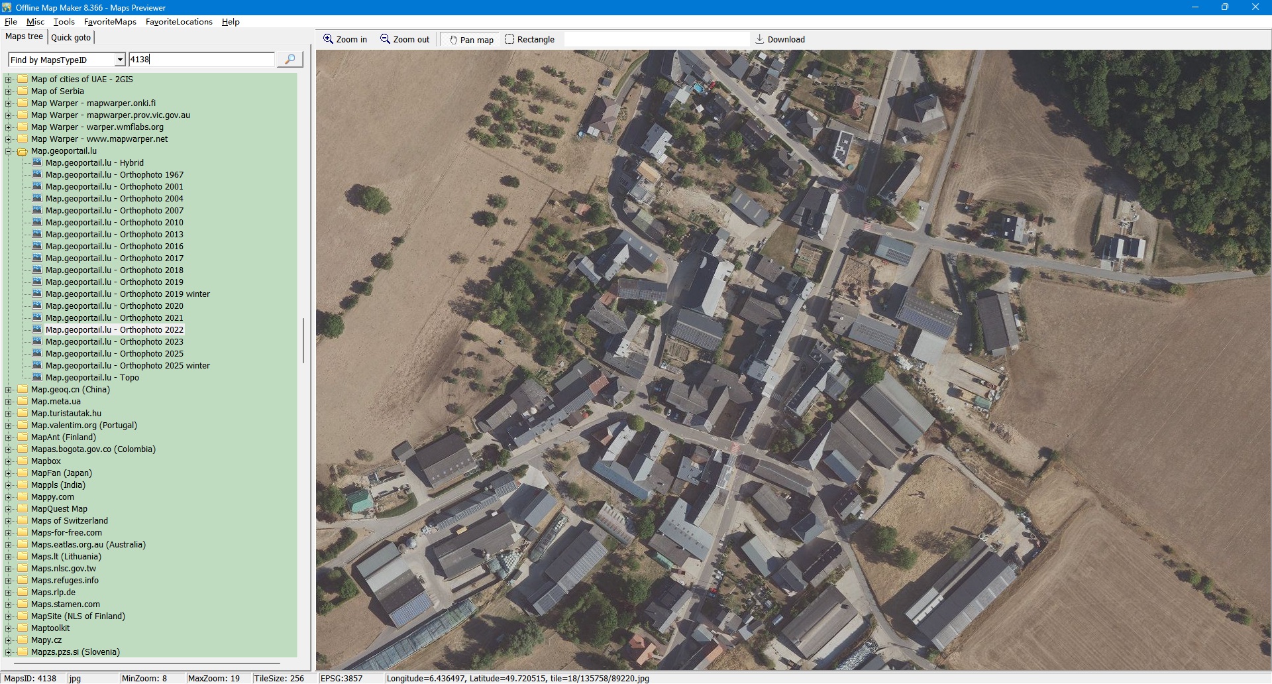This screenshot has width=1272, height=684.
Task: Click the Zoom in magnifier icon
Action: (x=328, y=39)
